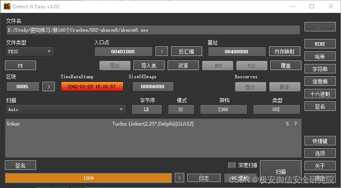Open the 资源 resources view

click(x=183, y=66)
